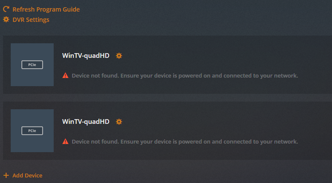The image size is (332, 183).
Task: Click first device's "Device not found" message
Action: (185, 75)
